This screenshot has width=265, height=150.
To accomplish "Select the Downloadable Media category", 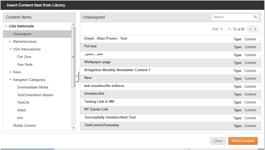I will click(33, 87).
